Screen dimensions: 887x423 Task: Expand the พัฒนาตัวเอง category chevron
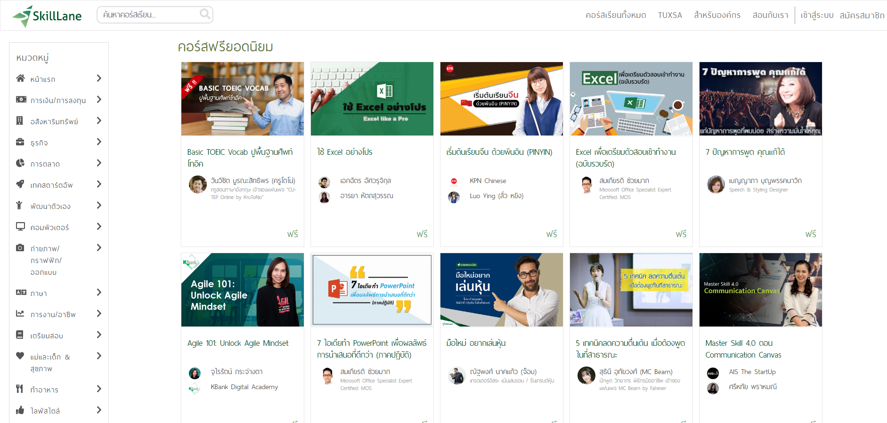(99, 205)
